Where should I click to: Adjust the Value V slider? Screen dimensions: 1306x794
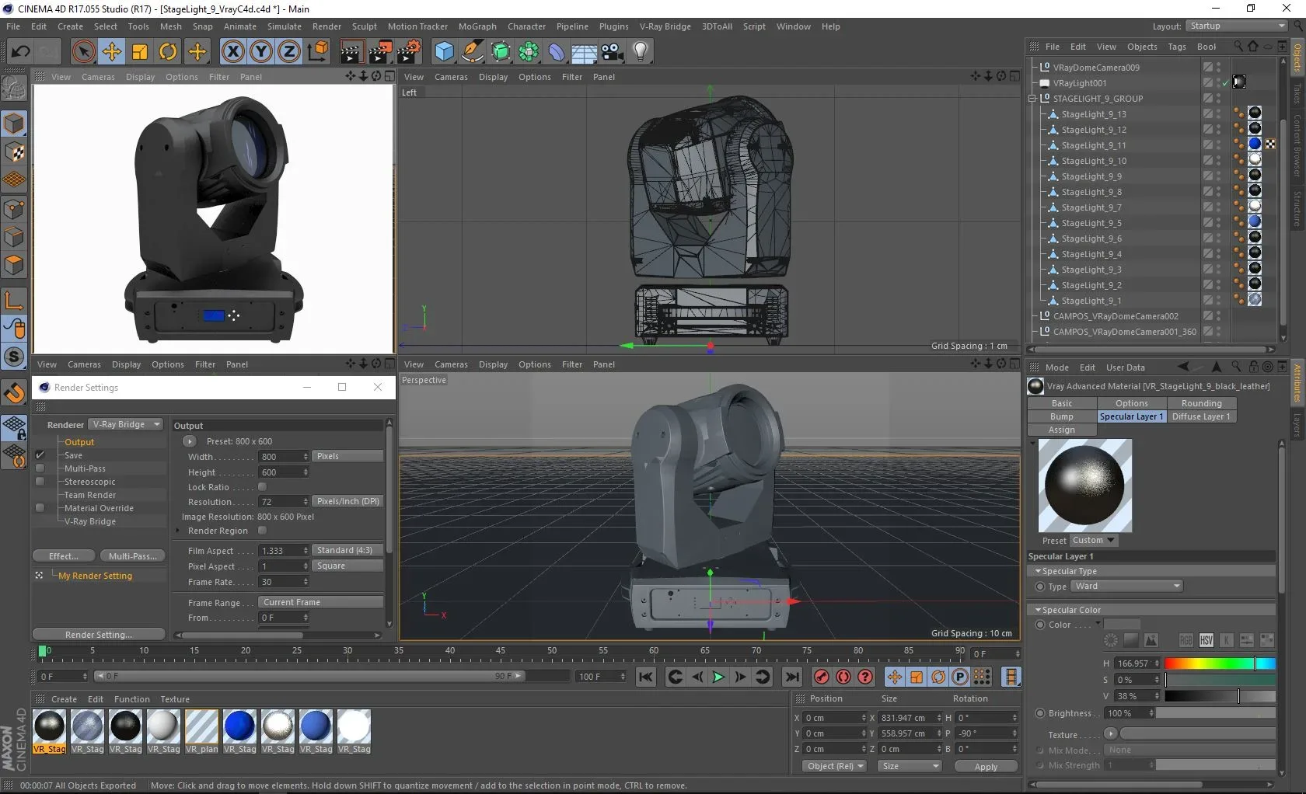pos(1220,696)
